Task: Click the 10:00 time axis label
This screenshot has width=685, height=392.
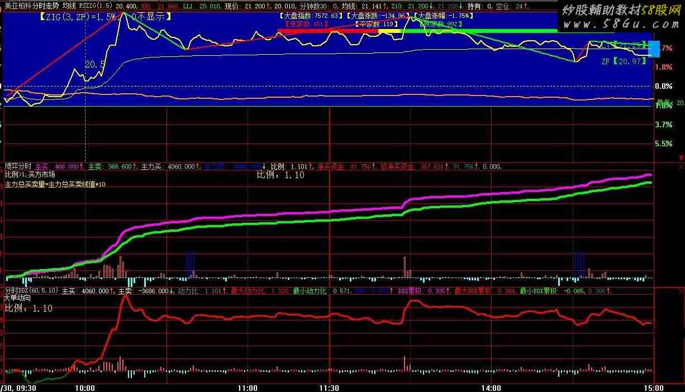Action: pyautogui.click(x=84, y=388)
